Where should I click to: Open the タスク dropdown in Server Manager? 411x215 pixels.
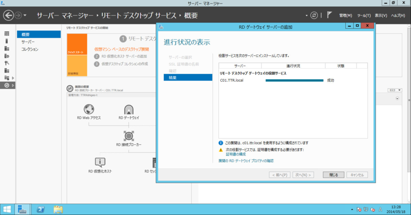395,90
